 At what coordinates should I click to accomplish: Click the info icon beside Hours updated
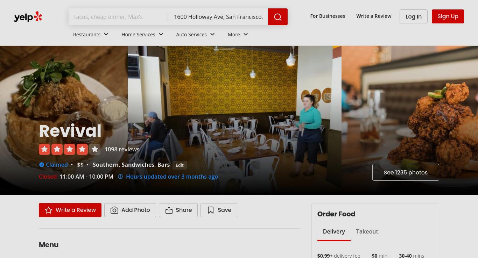pyautogui.click(x=120, y=177)
